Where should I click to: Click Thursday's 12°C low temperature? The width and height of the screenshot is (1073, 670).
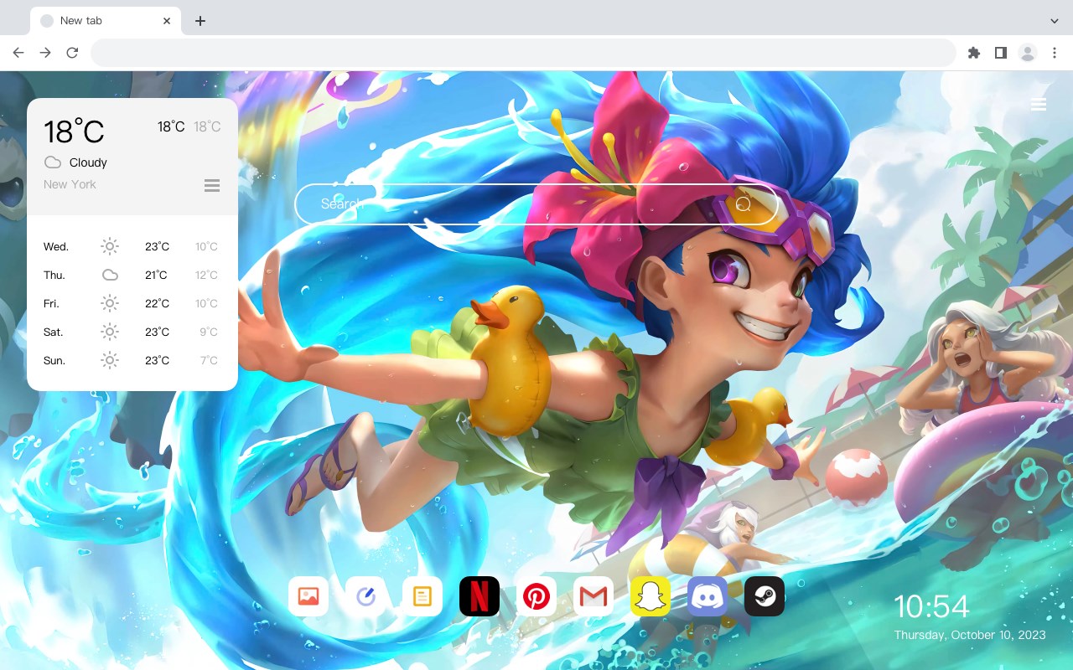point(207,275)
